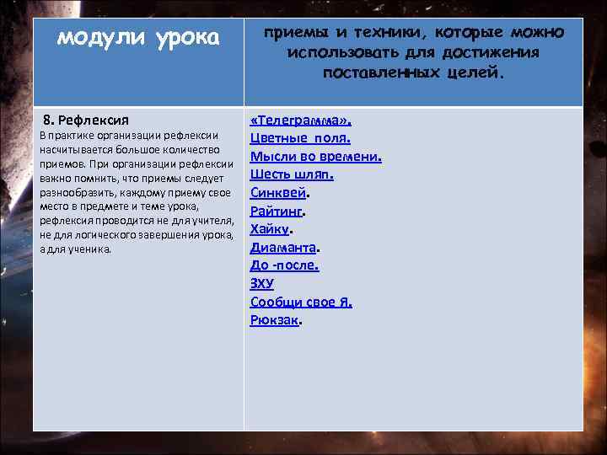Open the Шесть шляп link
The image size is (607, 455).
coord(292,174)
